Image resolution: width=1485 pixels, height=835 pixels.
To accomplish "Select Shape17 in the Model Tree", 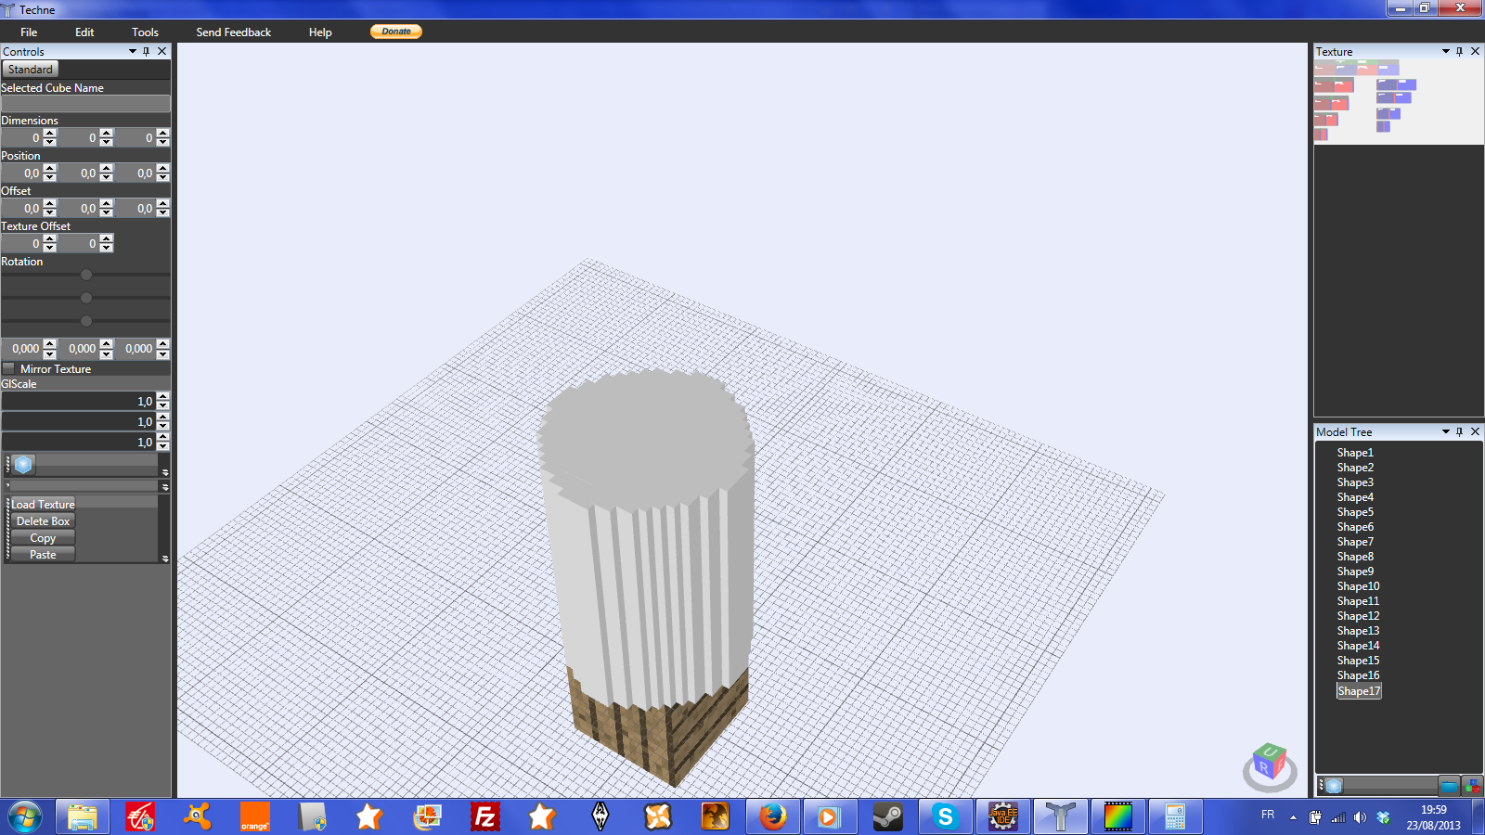I will (x=1359, y=691).
